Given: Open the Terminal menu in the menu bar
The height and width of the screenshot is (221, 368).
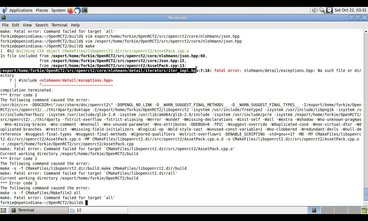Looking at the screenshot, I should 59,25.
